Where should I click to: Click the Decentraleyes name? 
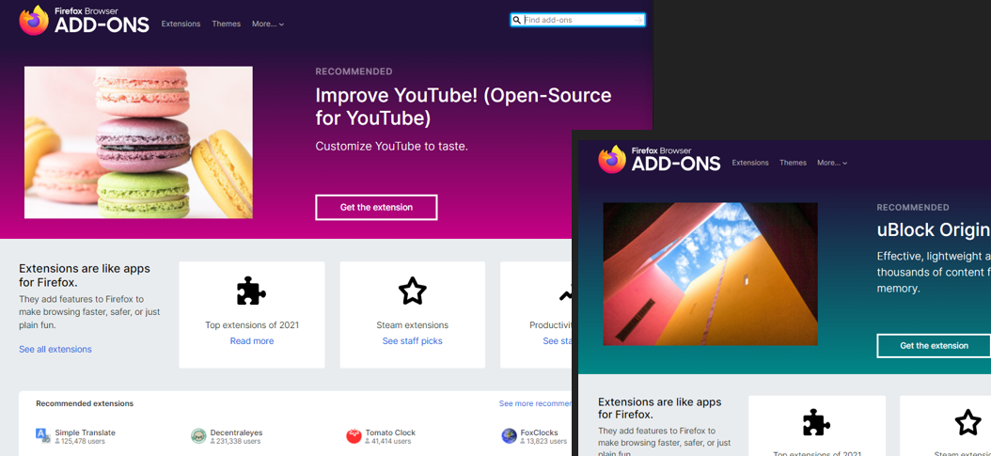pyautogui.click(x=236, y=432)
